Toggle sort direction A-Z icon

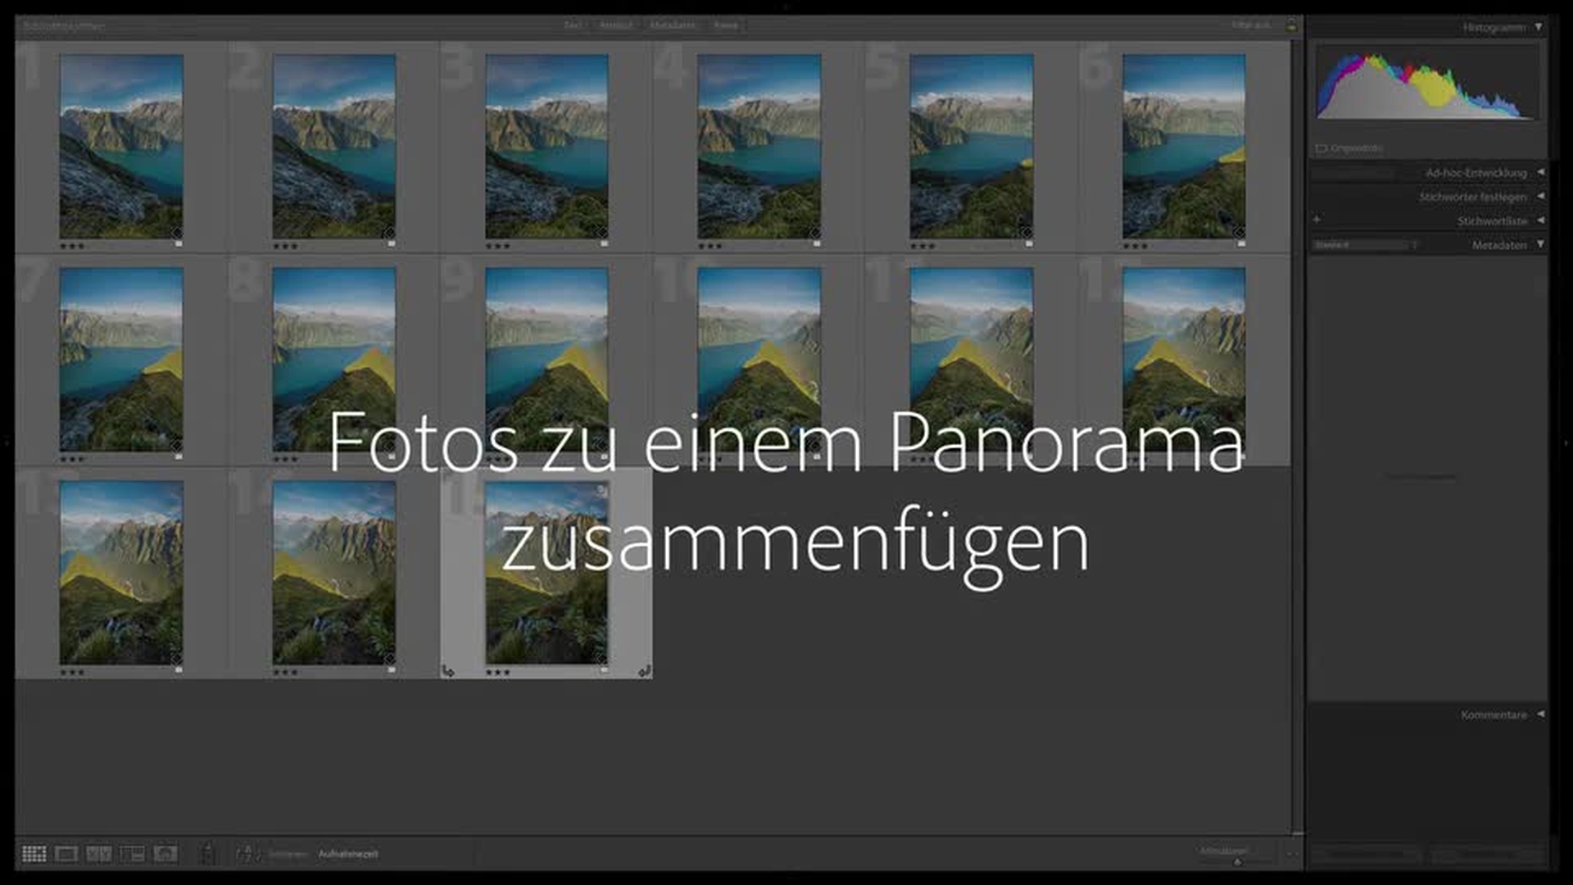tap(247, 854)
